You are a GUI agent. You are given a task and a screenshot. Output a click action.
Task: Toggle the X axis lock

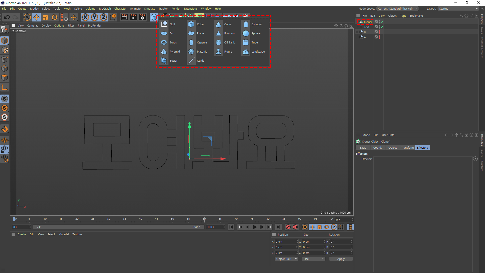pos(85,17)
